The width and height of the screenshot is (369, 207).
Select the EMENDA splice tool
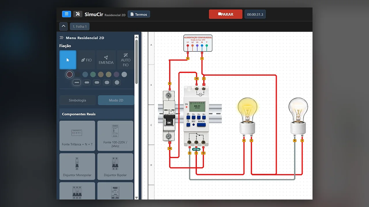[x=106, y=60]
